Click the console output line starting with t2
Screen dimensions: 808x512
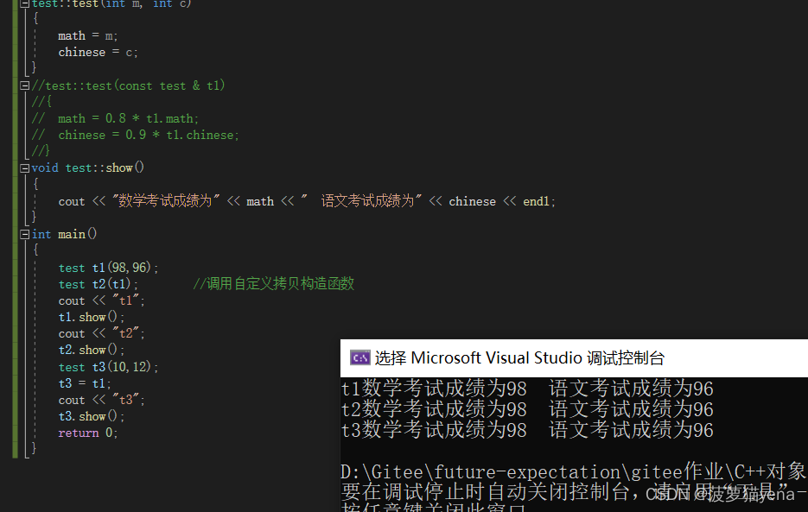527,409
